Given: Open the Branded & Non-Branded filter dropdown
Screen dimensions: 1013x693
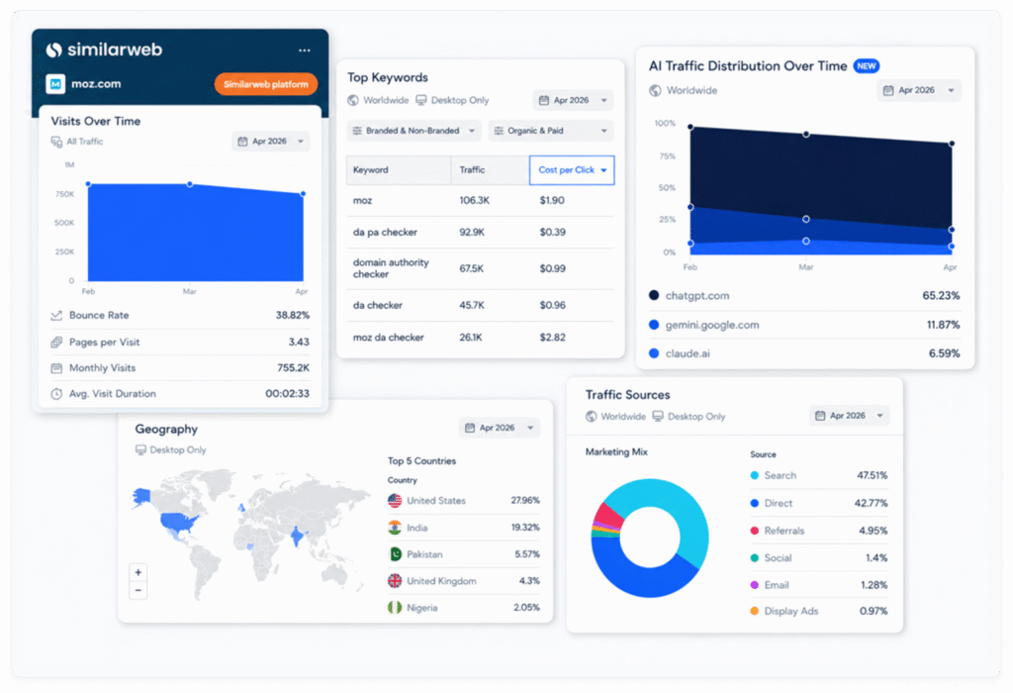Looking at the screenshot, I should click(x=414, y=131).
